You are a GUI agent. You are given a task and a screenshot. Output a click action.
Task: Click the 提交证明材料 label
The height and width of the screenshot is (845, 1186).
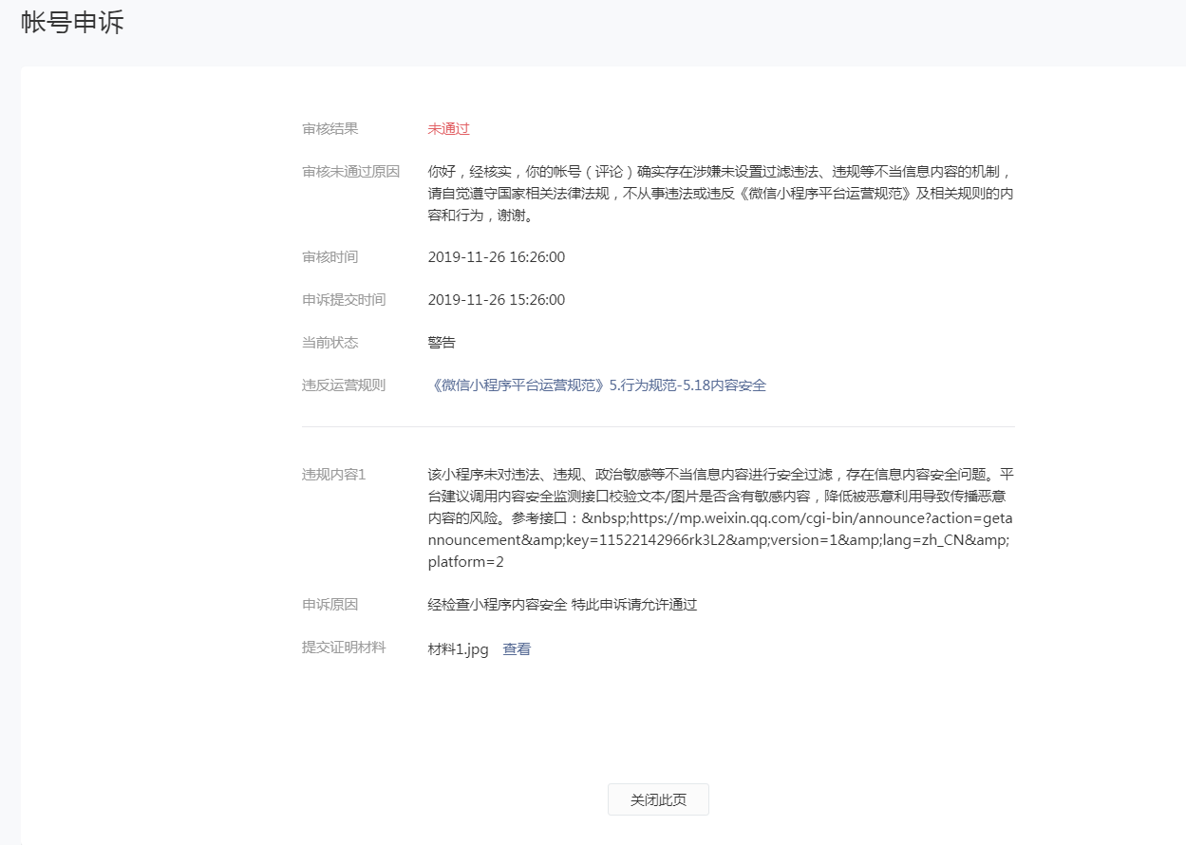click(344, 648)
